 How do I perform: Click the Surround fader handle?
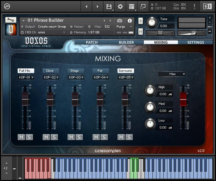point(125,99)
